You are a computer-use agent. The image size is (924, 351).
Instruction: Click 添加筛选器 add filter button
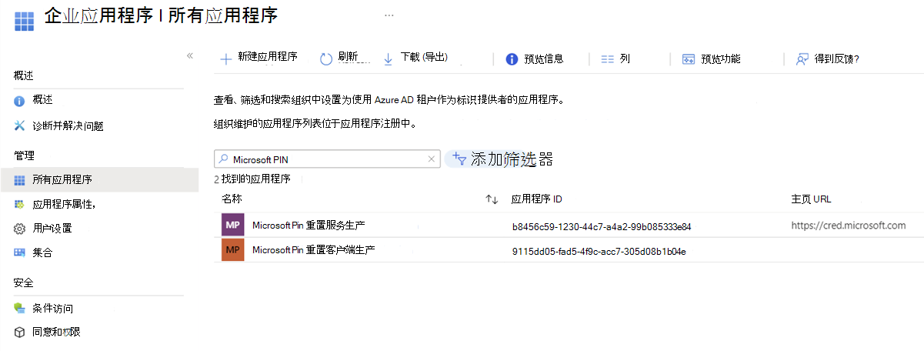coord(499,159)
